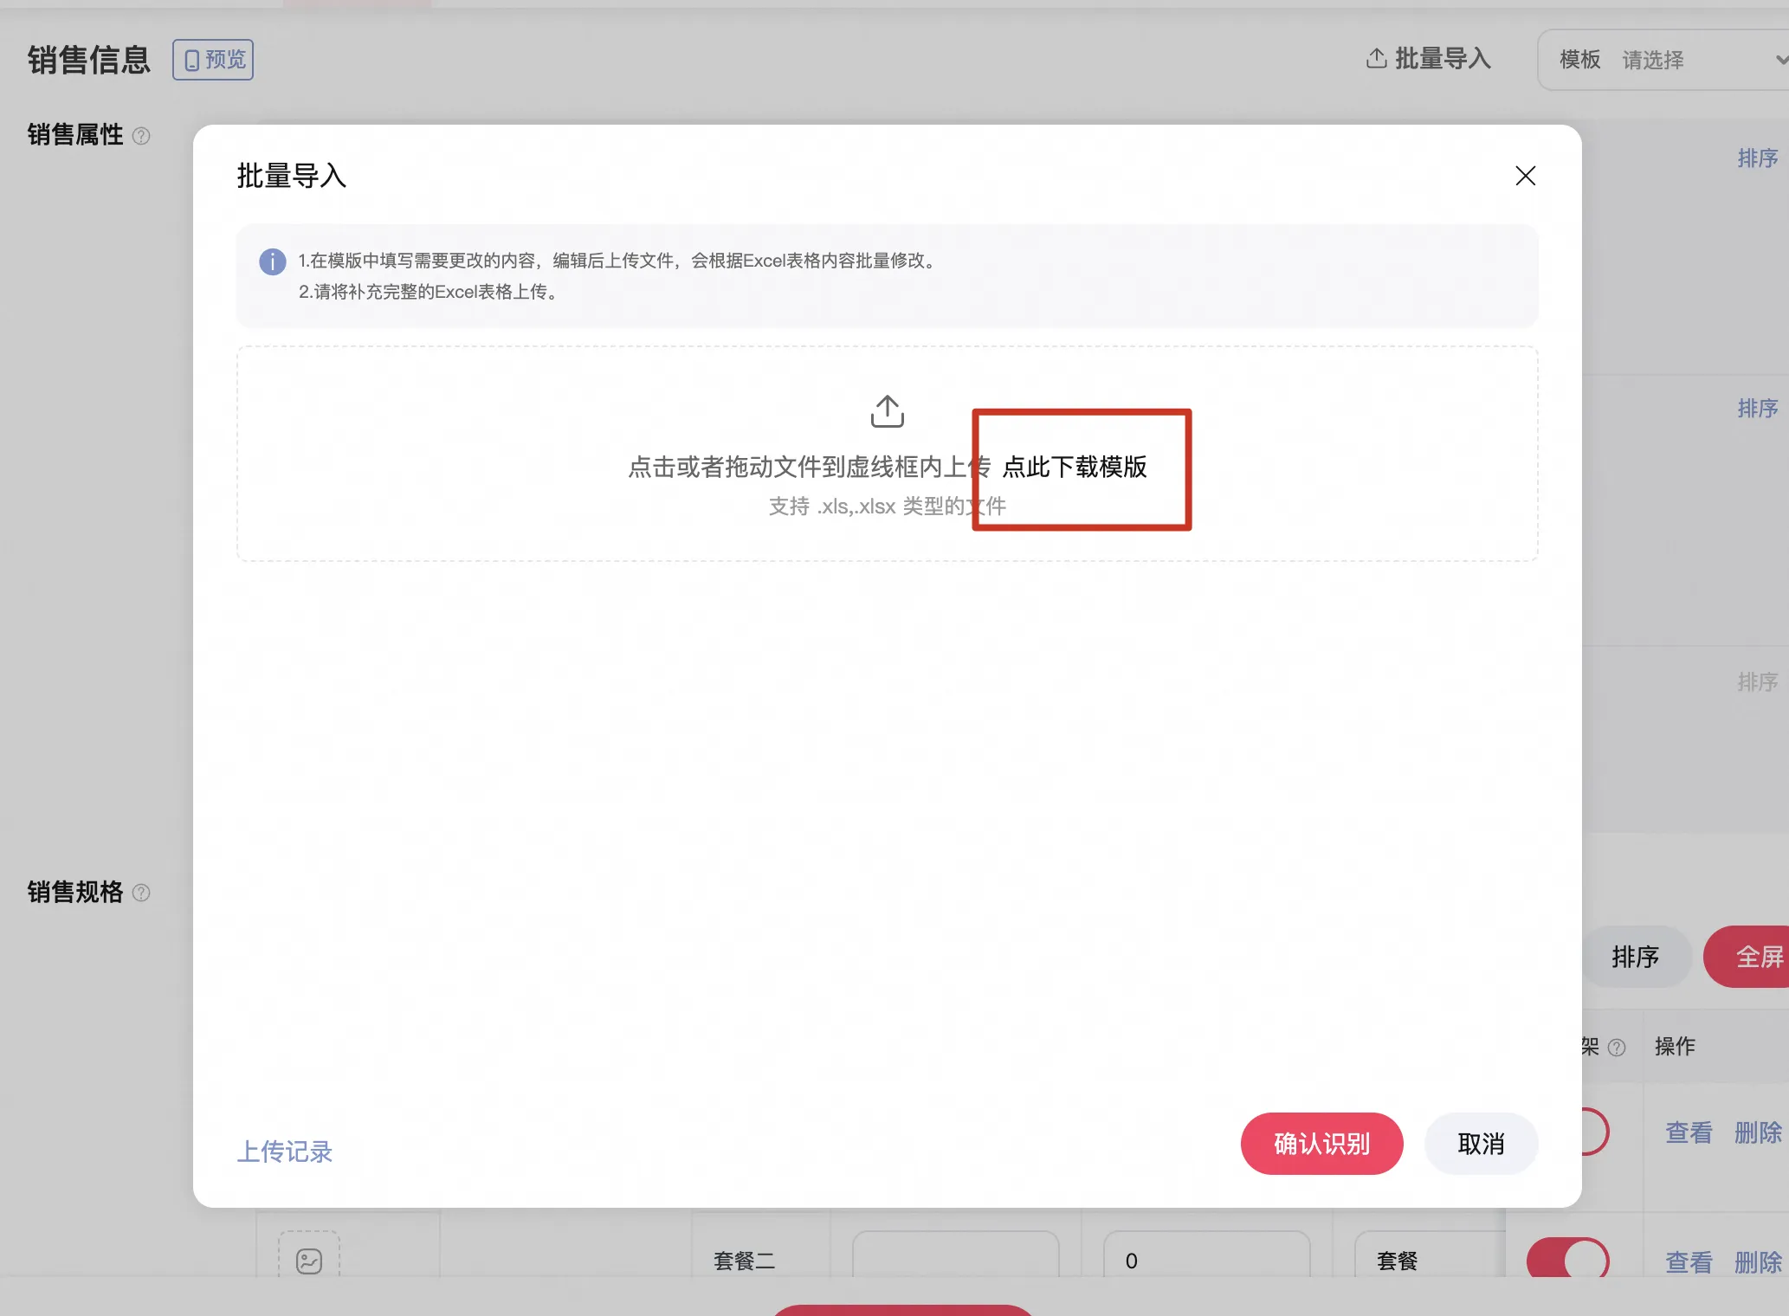Click the blue info icon in notice
1789x1316 pixels.
273,261
